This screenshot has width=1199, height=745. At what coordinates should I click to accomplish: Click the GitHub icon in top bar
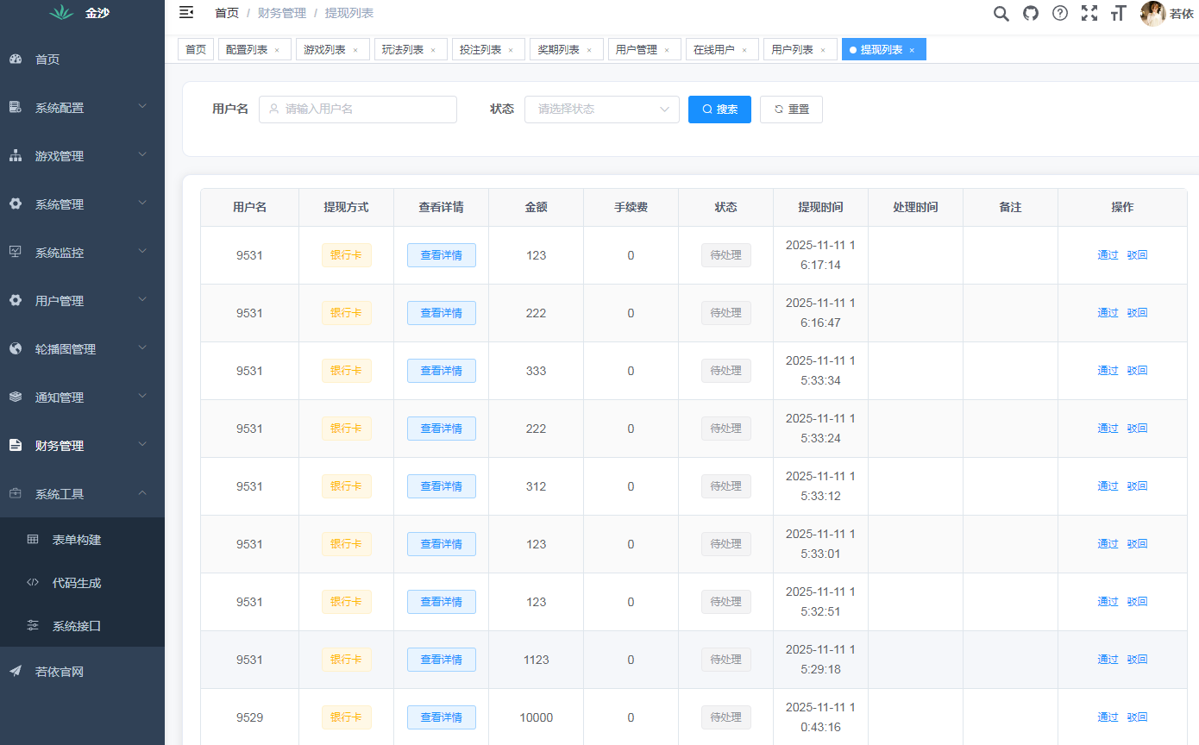pos(1030,14)
